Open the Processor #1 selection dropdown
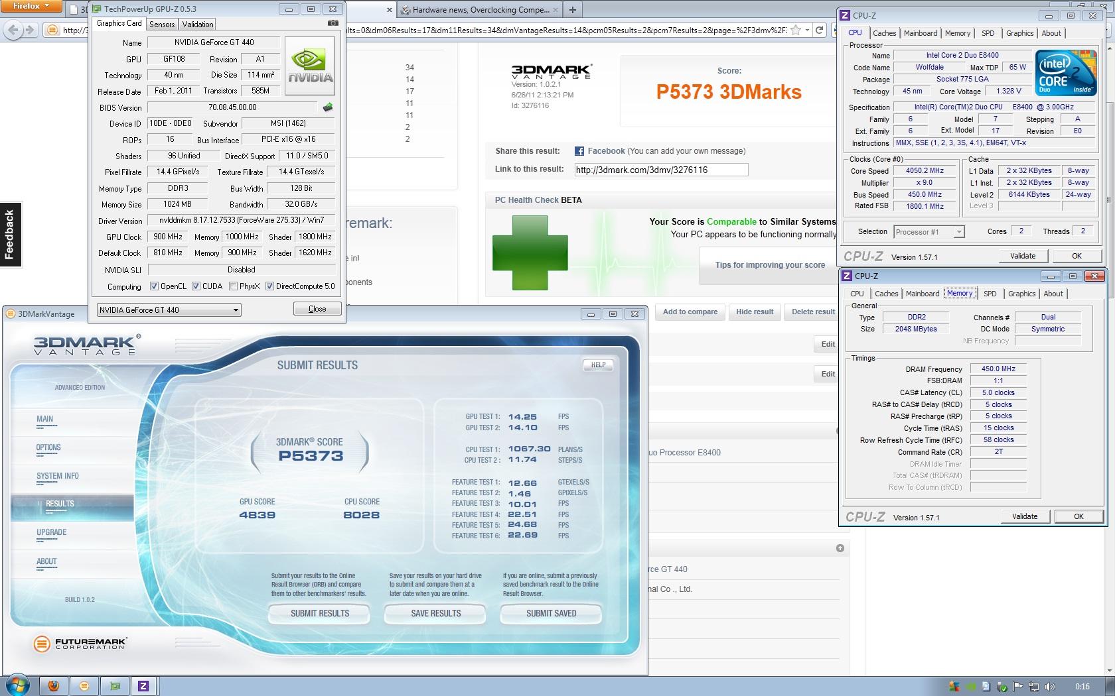This screenshot has width=1115, height=696. (929, 231)
